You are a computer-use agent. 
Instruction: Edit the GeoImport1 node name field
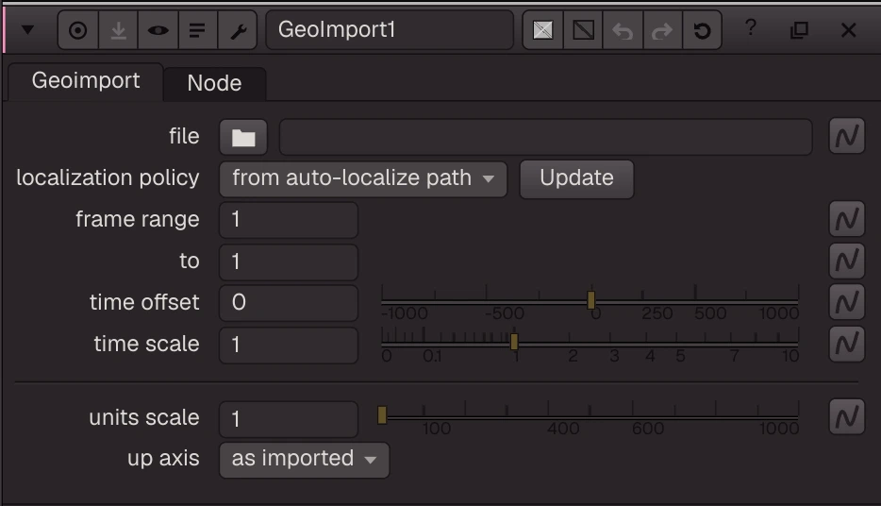coord(390,30)
